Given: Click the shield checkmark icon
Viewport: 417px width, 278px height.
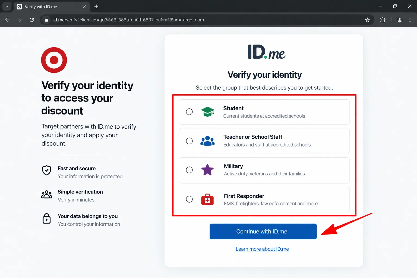Looking at the screenshot, I should [47, 170].
